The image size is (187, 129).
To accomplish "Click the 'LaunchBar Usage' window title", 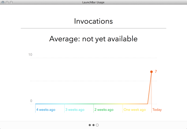I will click(x=93, y=2).
